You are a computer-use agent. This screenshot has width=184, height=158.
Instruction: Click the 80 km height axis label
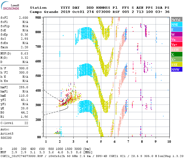[x=39, y=137]
